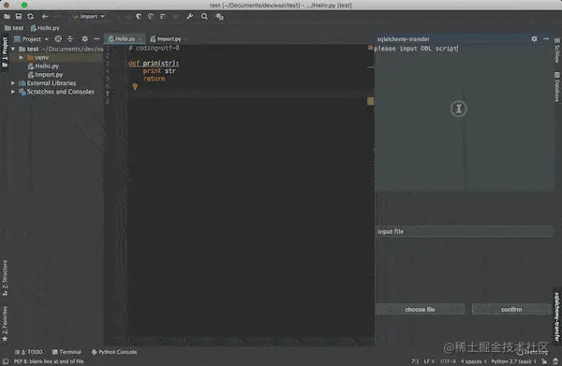The width and height of the screenshot is (562, 366).
Task: Expand the venv folder
Action: (22, 57)
